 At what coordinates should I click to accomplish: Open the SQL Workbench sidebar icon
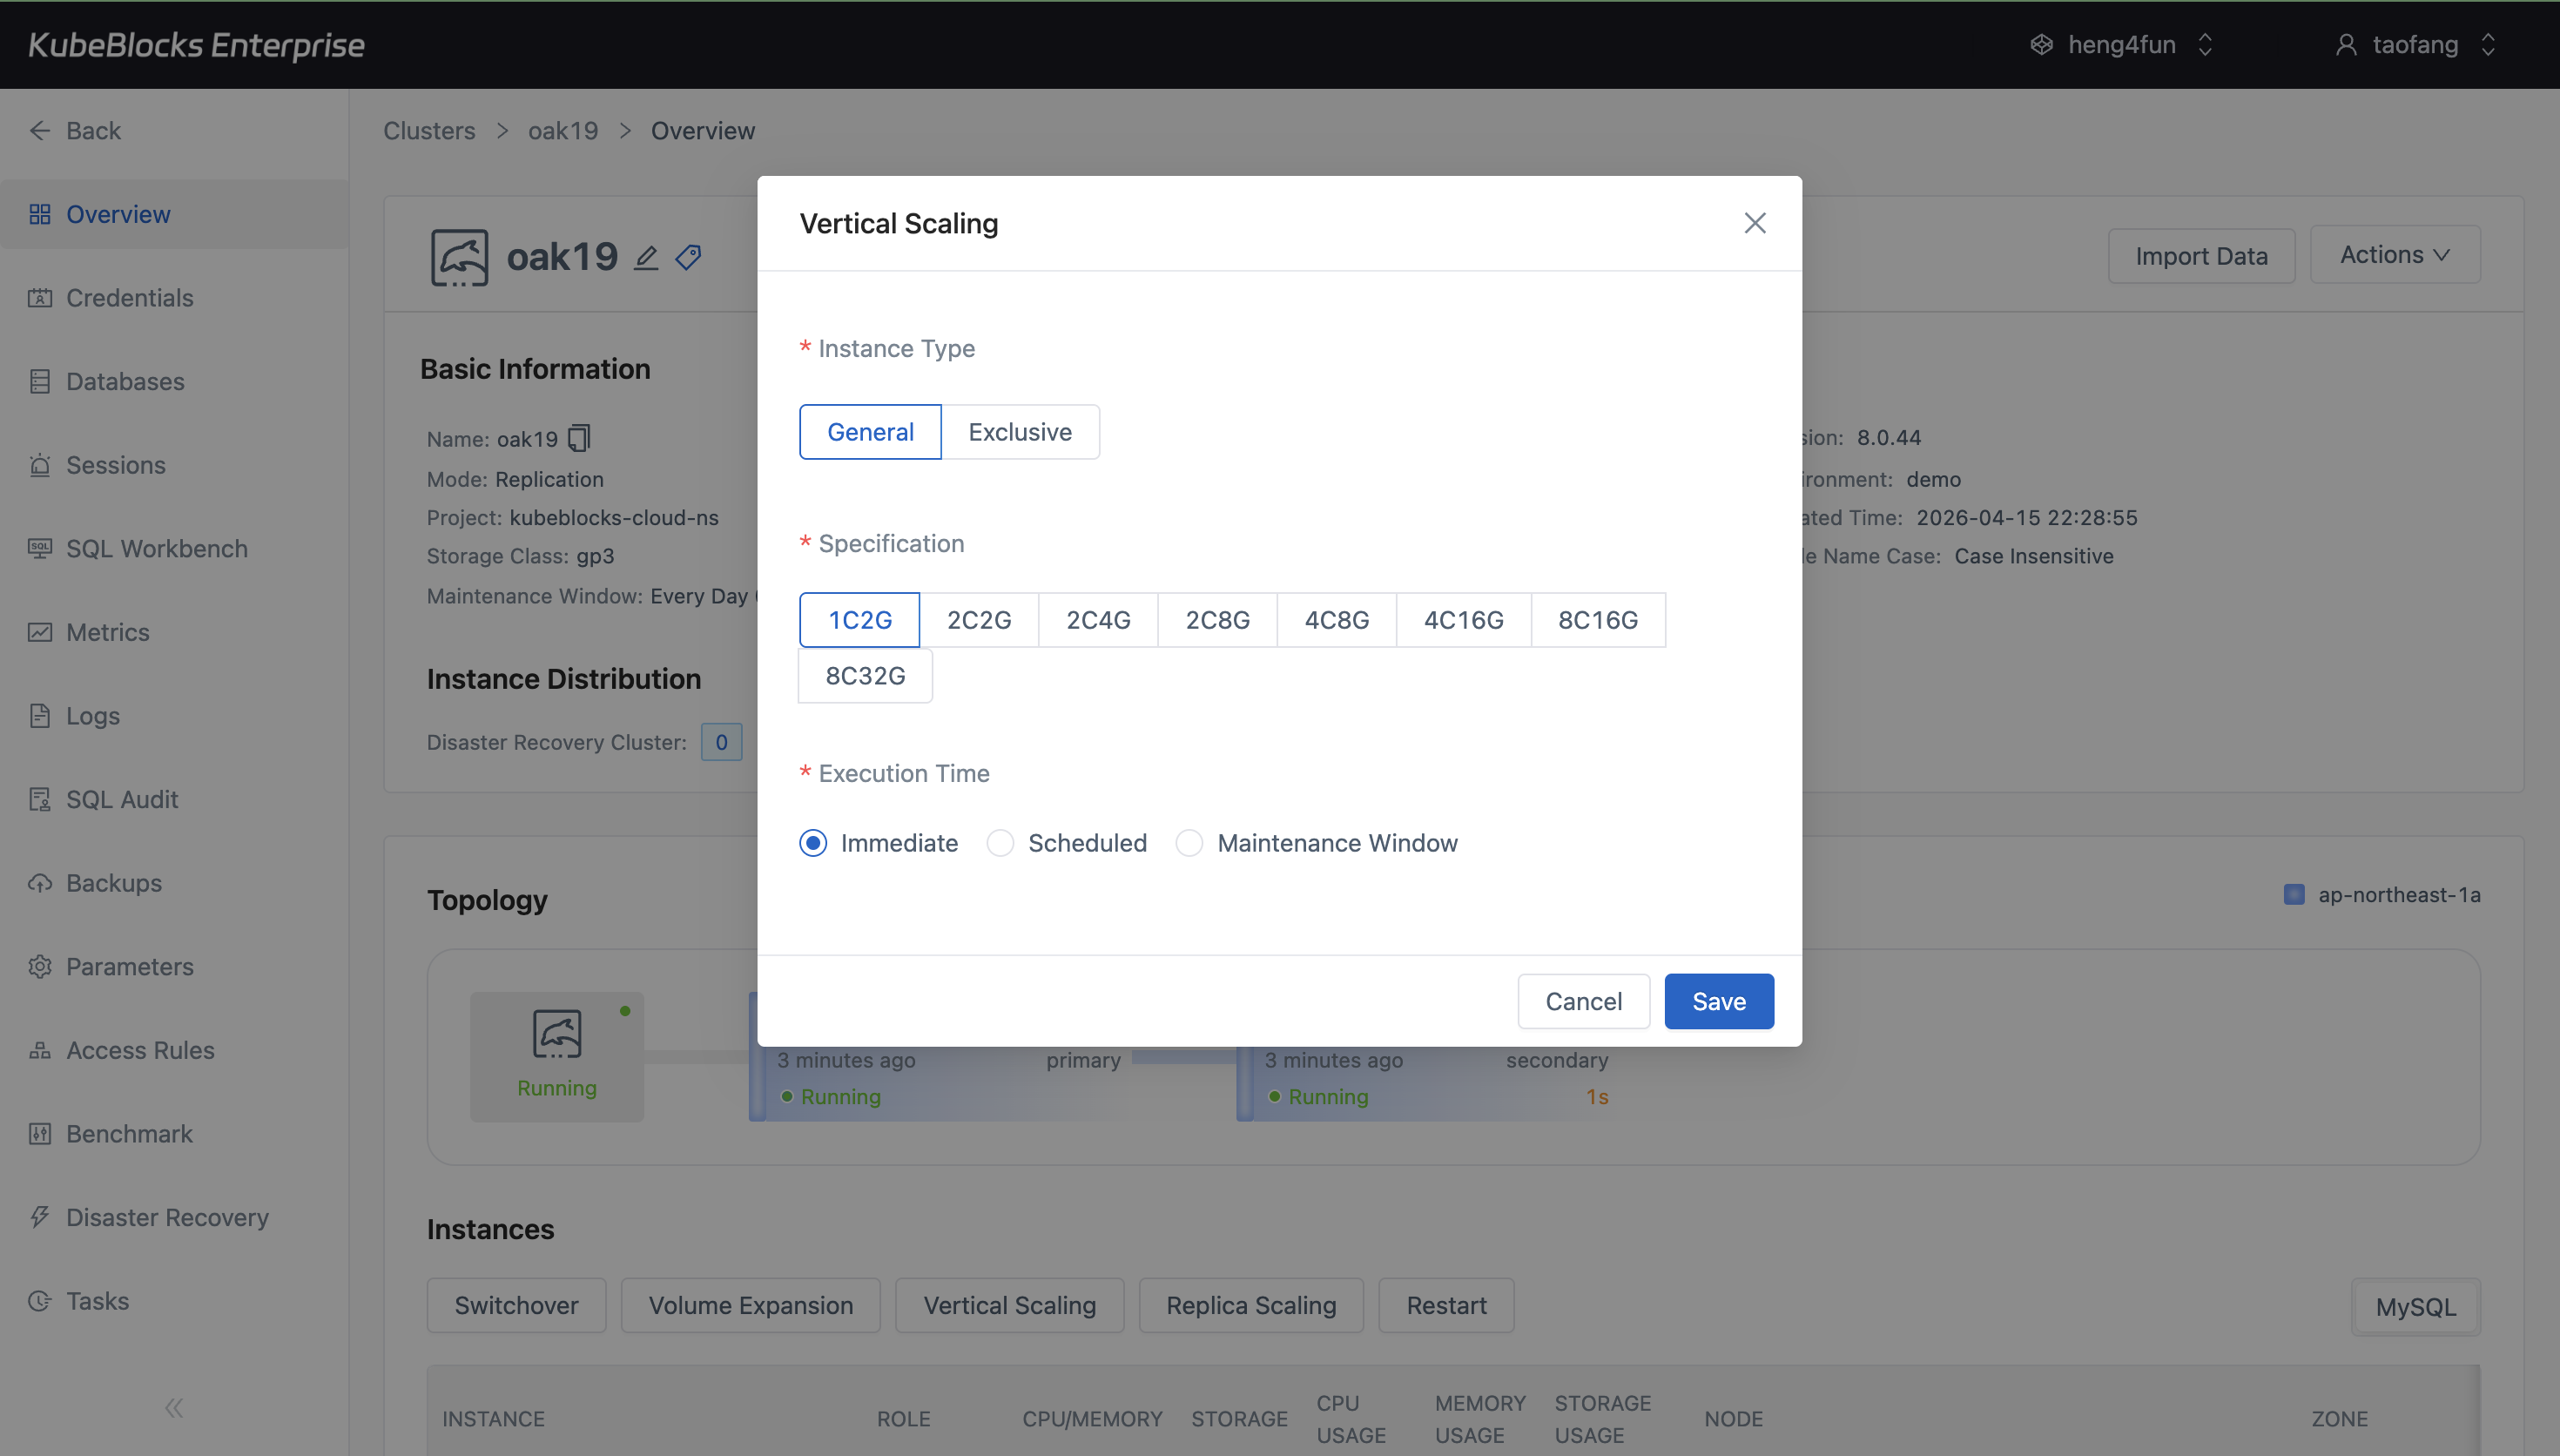(40, 549)
